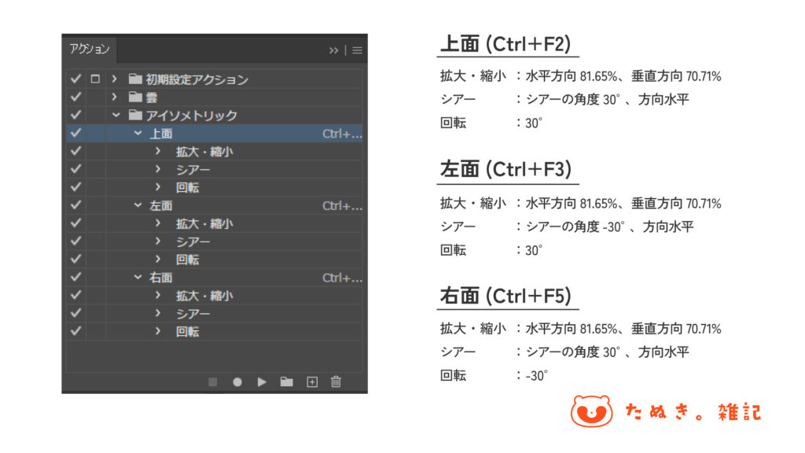Expand the 初期設定アクション folder
Viewport: 805px width, 453px height.
pos(115,79)
